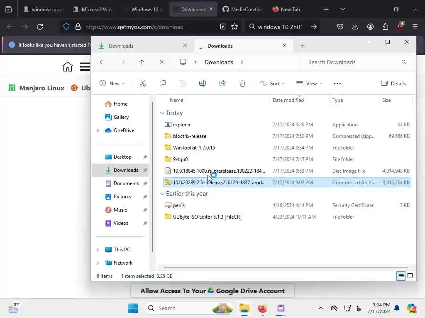The height and width of the screenshot is (318, 425).
Task: Sort by the Name column header
Action: point(176,100)
